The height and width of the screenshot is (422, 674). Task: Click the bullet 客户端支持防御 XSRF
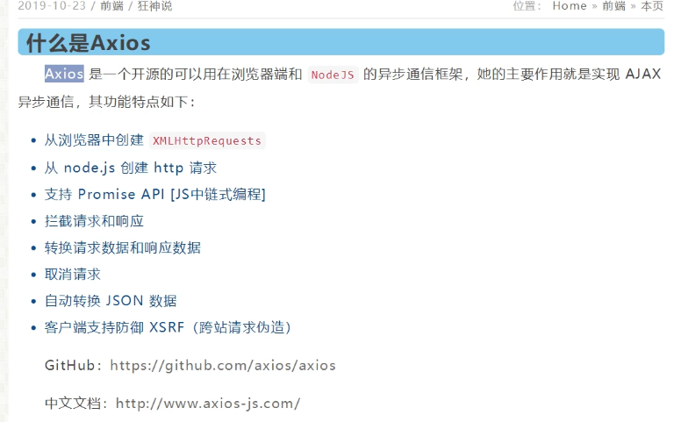pos(168,327)
